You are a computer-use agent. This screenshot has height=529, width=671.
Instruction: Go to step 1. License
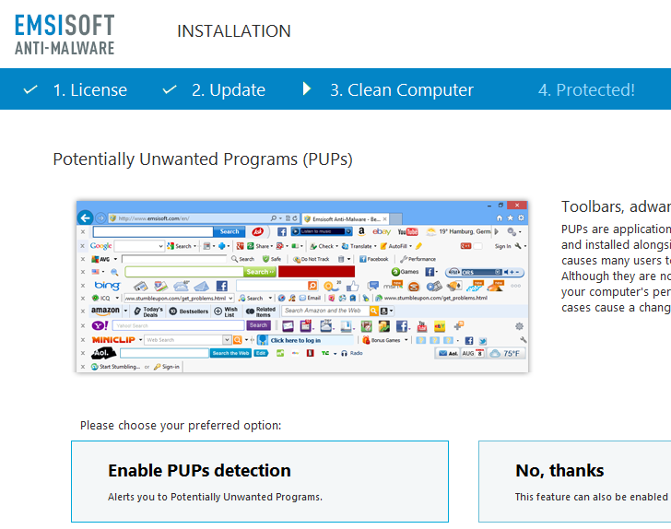tap(90, 90)
